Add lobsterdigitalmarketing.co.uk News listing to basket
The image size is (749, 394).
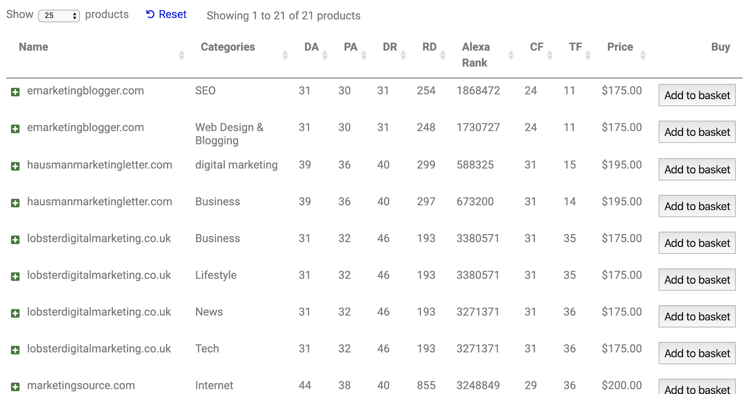pyautogui.click(x=697, y=316)
